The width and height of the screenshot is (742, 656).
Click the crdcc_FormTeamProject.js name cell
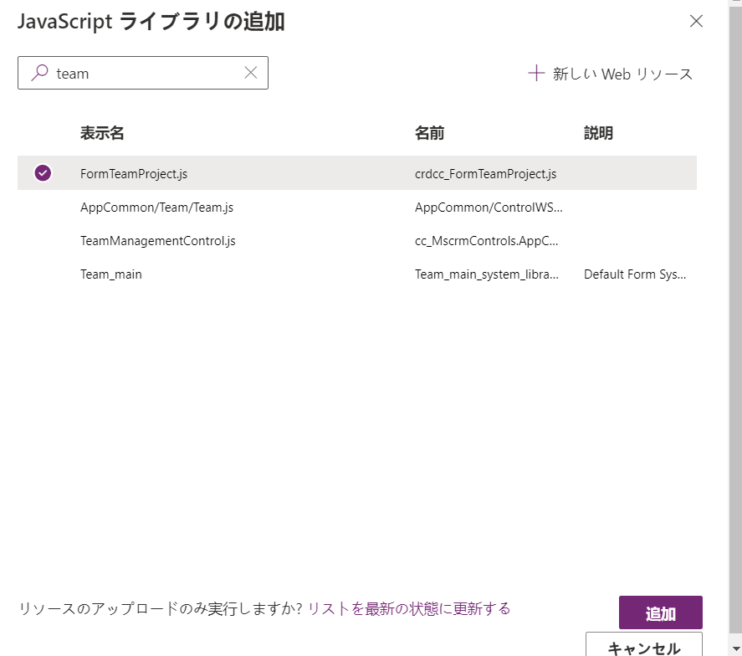point(485,174)
